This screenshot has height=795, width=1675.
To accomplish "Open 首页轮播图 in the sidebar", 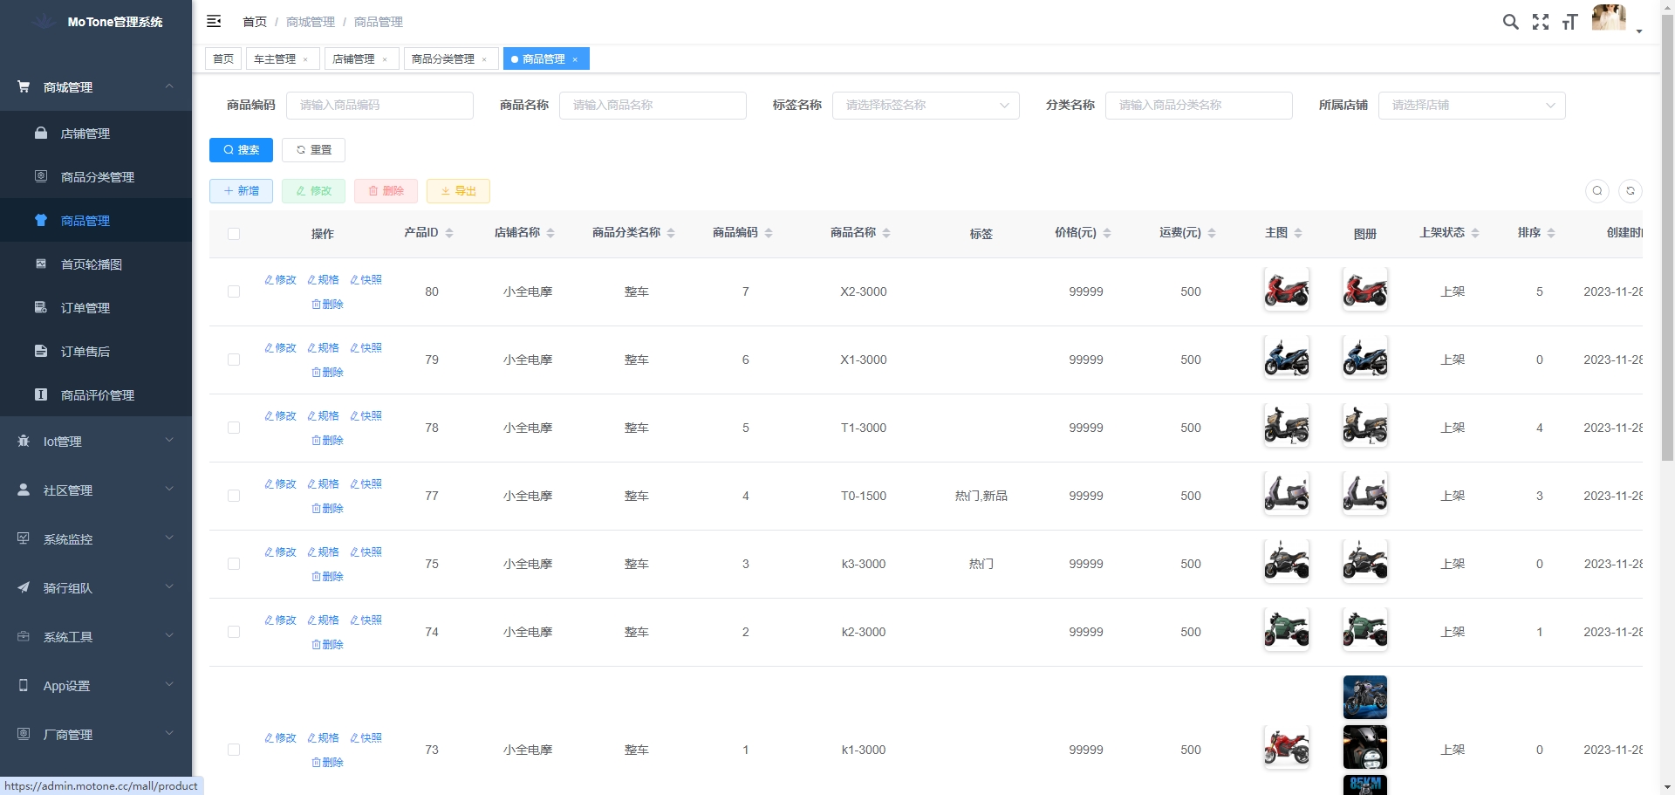I will tap(96, 264).
